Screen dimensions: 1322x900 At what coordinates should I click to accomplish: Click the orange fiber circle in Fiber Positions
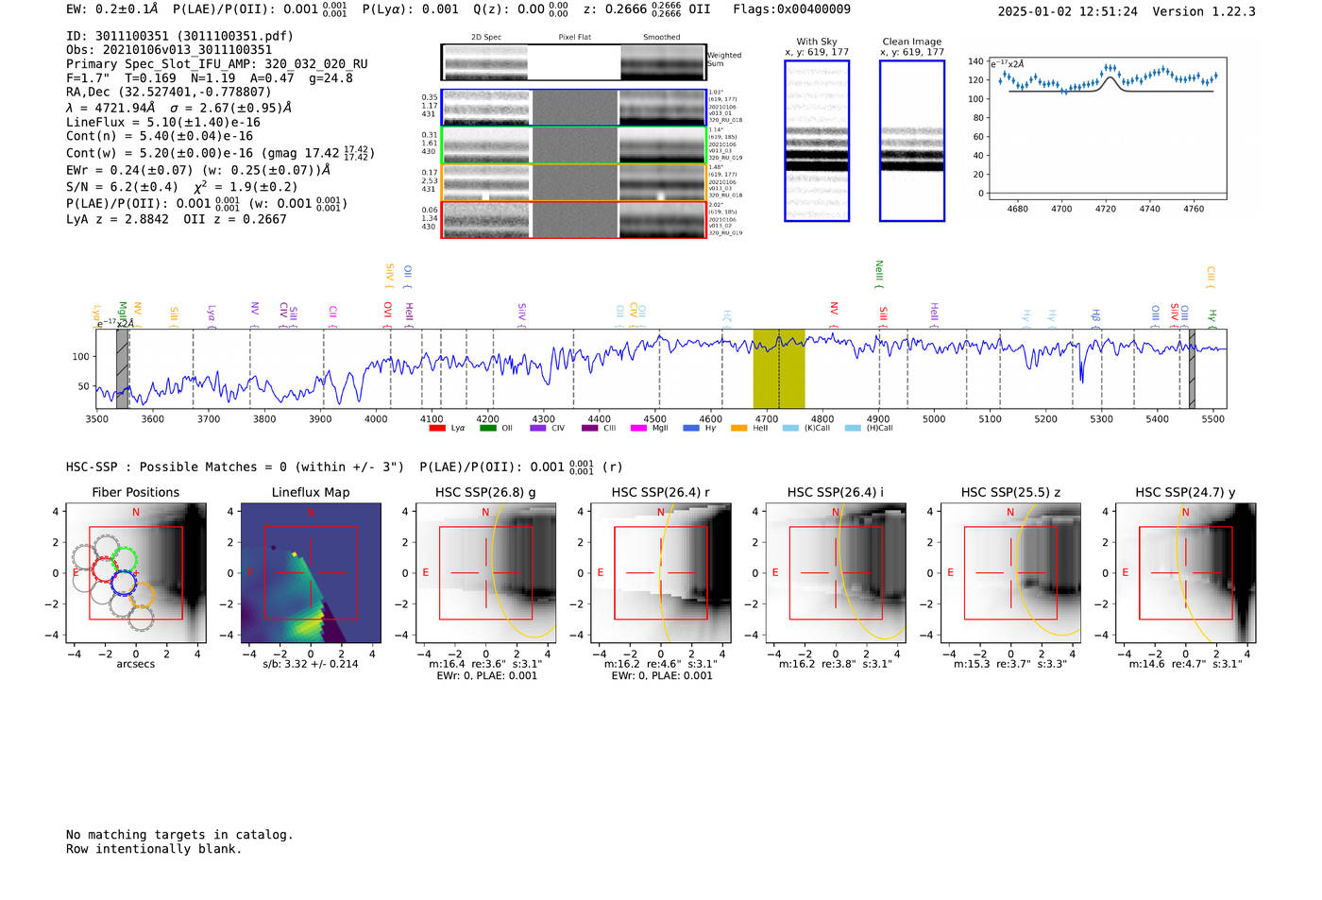(x=143, y=595)
